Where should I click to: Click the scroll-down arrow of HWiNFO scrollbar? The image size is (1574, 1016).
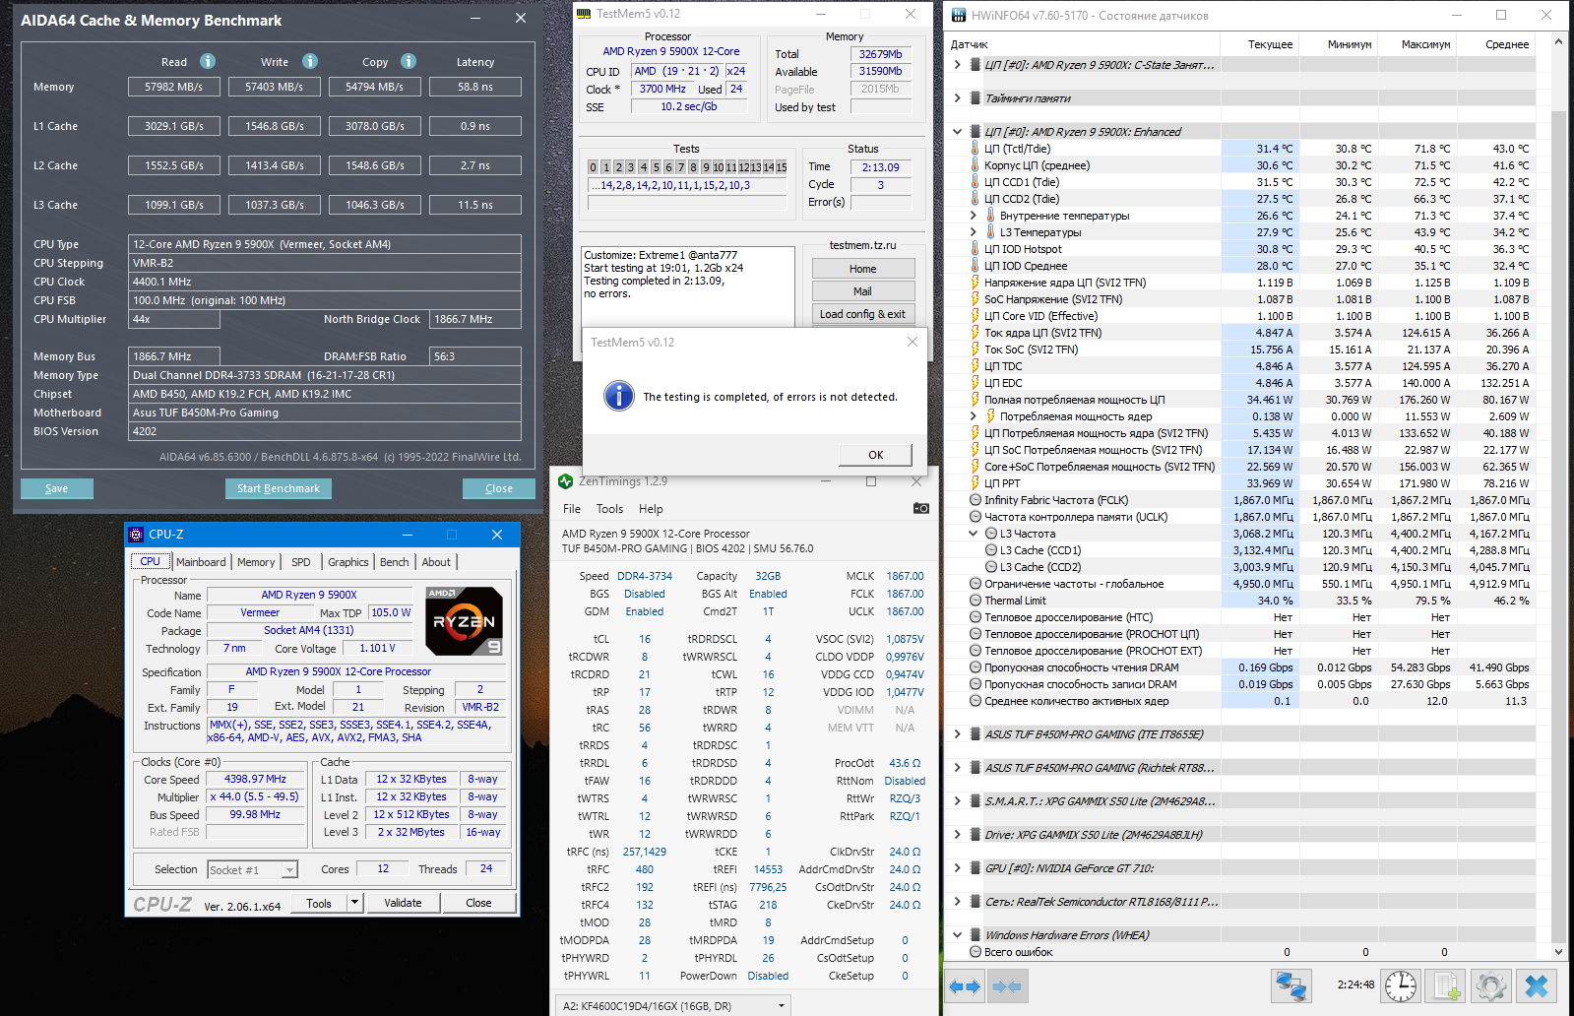click(x=1558, y=951)
